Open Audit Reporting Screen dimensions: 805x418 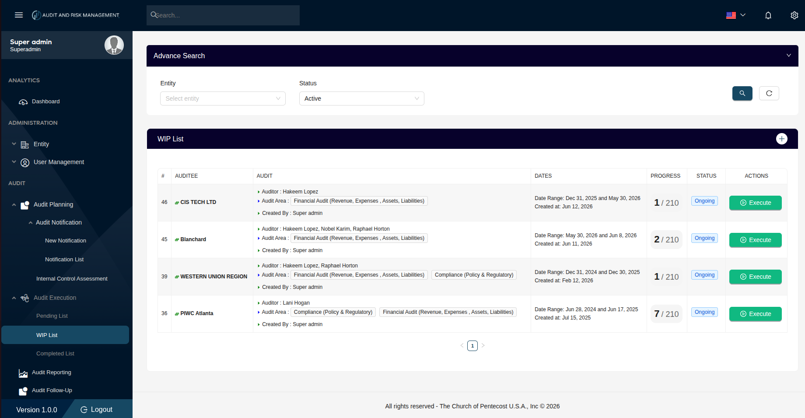tap(52, 372)
